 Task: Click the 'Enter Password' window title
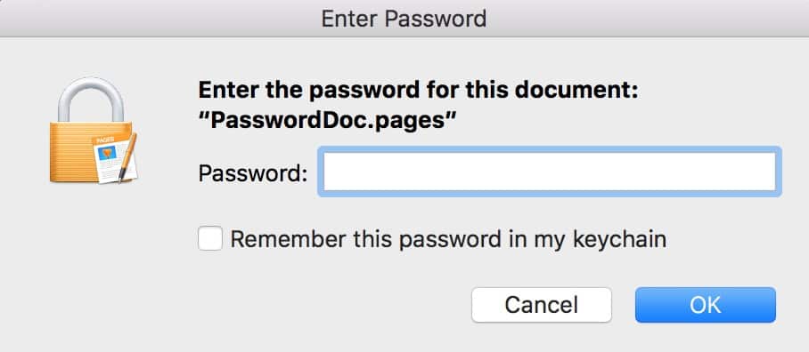pyautogui.click(x=404, y=19)
